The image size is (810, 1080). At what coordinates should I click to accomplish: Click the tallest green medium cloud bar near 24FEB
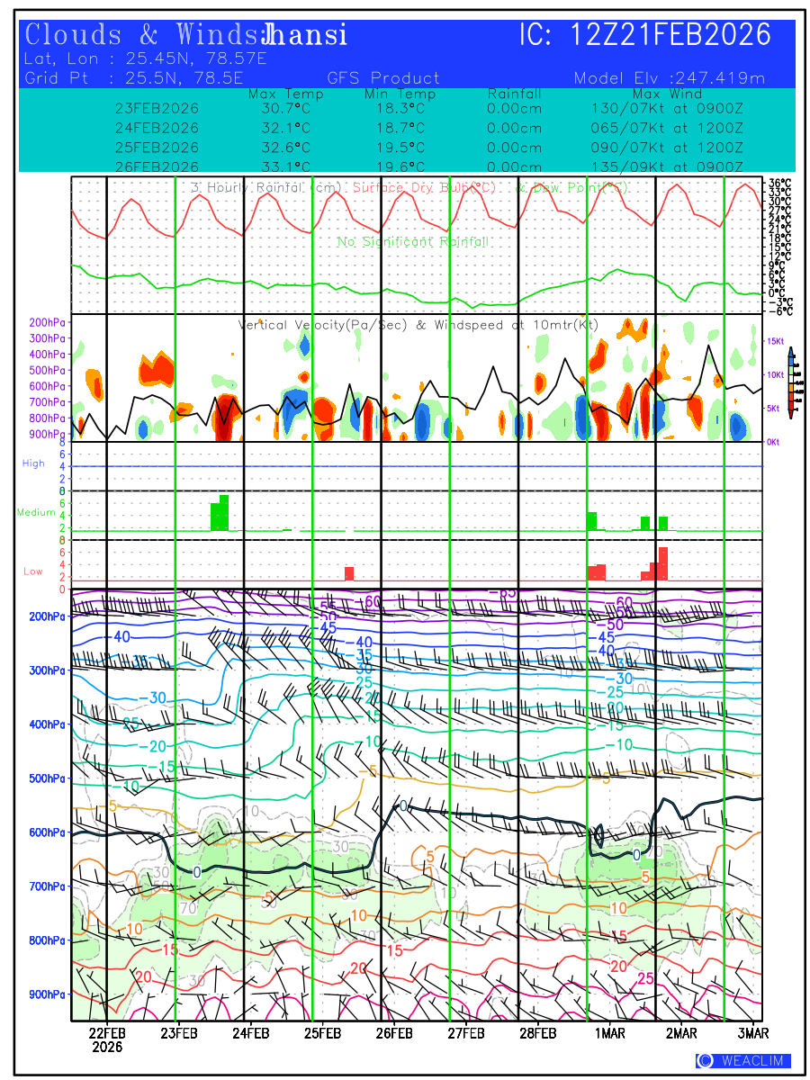click(224, 513)
